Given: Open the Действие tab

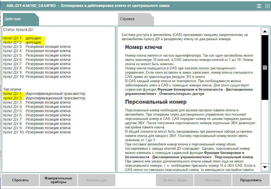Looking at the screenshot, I should [21, 19].
